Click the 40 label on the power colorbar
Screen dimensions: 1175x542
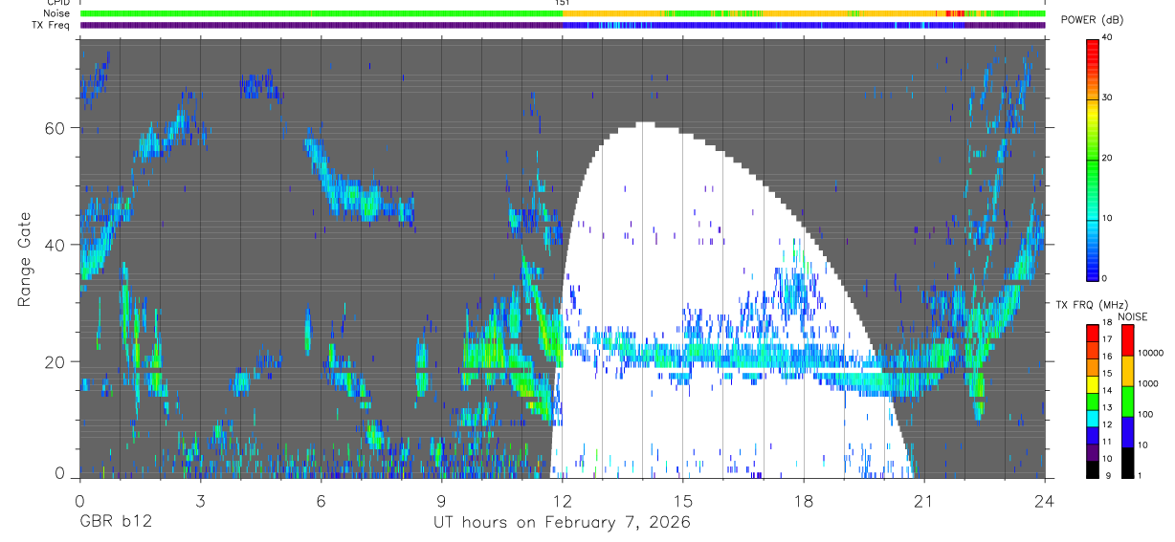(1107, 37)
